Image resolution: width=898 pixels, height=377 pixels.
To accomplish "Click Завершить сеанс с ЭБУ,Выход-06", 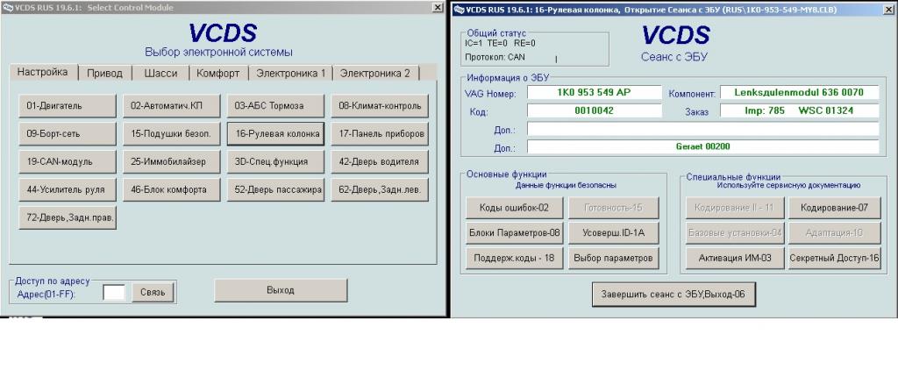I will pyautogui.click(x=673, y=295).
